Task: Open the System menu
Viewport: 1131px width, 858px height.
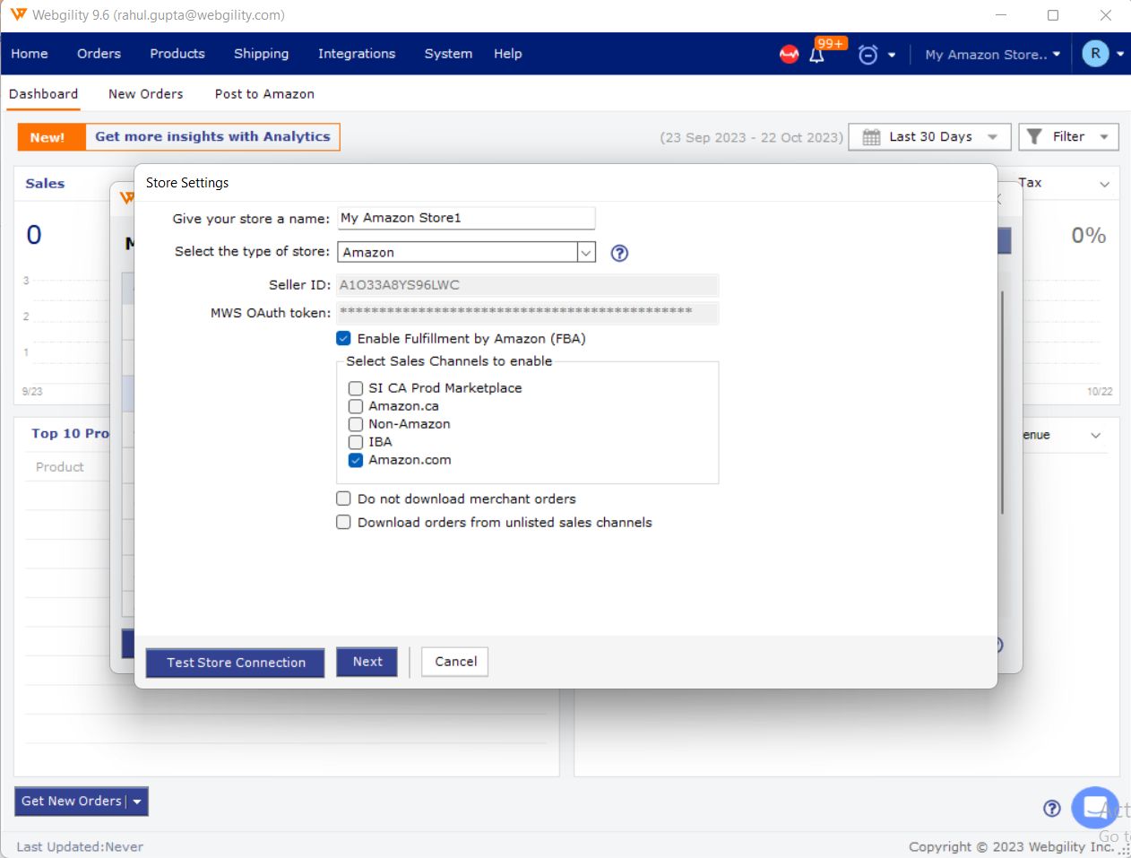Action: [x=448, y=54]
